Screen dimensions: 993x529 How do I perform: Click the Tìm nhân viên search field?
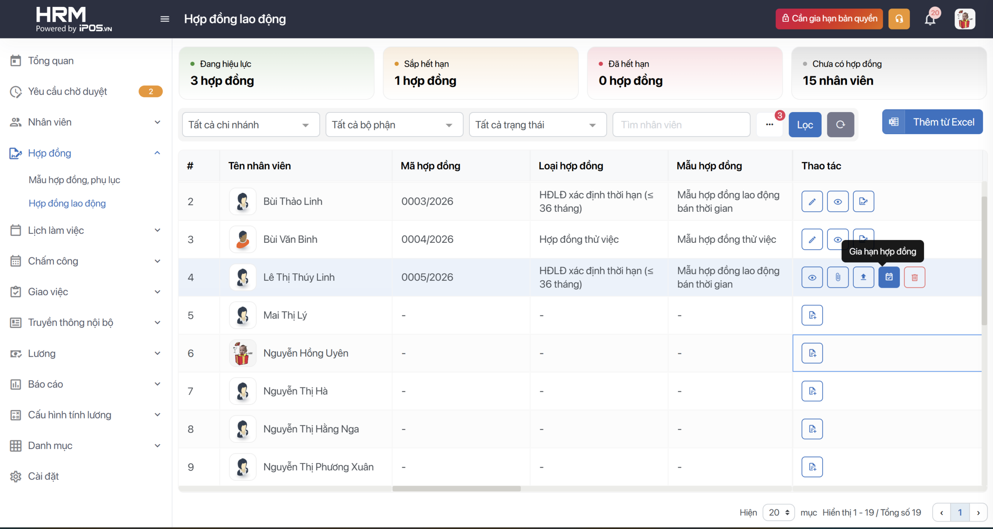[681, 124]
